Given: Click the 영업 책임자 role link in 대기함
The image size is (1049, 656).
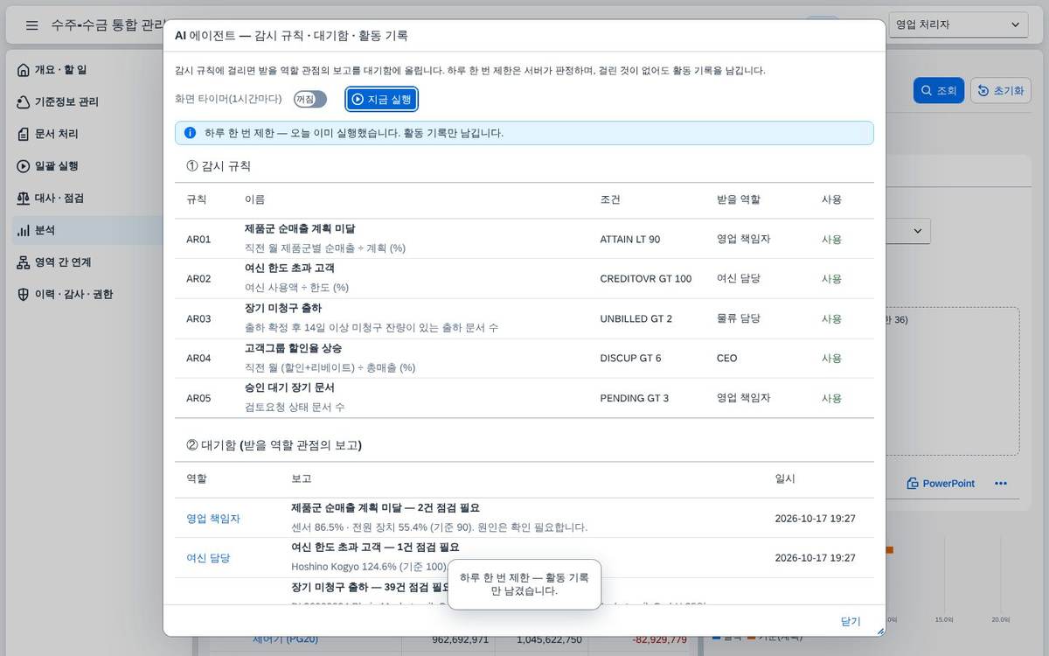Looking at the screenshot, I should click(x=213, y=519).
